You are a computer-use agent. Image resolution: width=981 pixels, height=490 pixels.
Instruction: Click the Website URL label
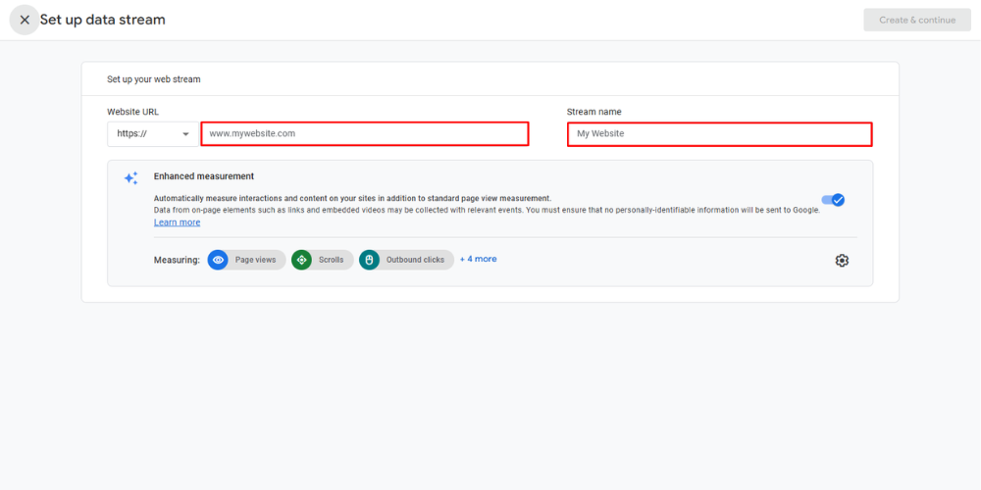(x=133, y=112)
